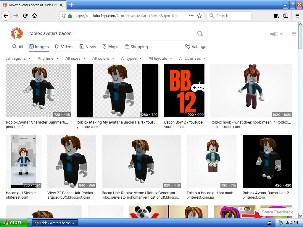Expand the All types filter
The width and height of the screenshot is (303, 227).
tap(131, 58)
